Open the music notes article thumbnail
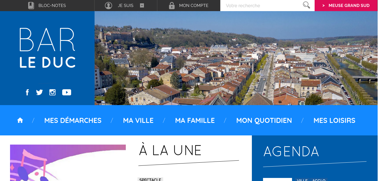This screenshot has width=381, height=181. click(68, 163)
